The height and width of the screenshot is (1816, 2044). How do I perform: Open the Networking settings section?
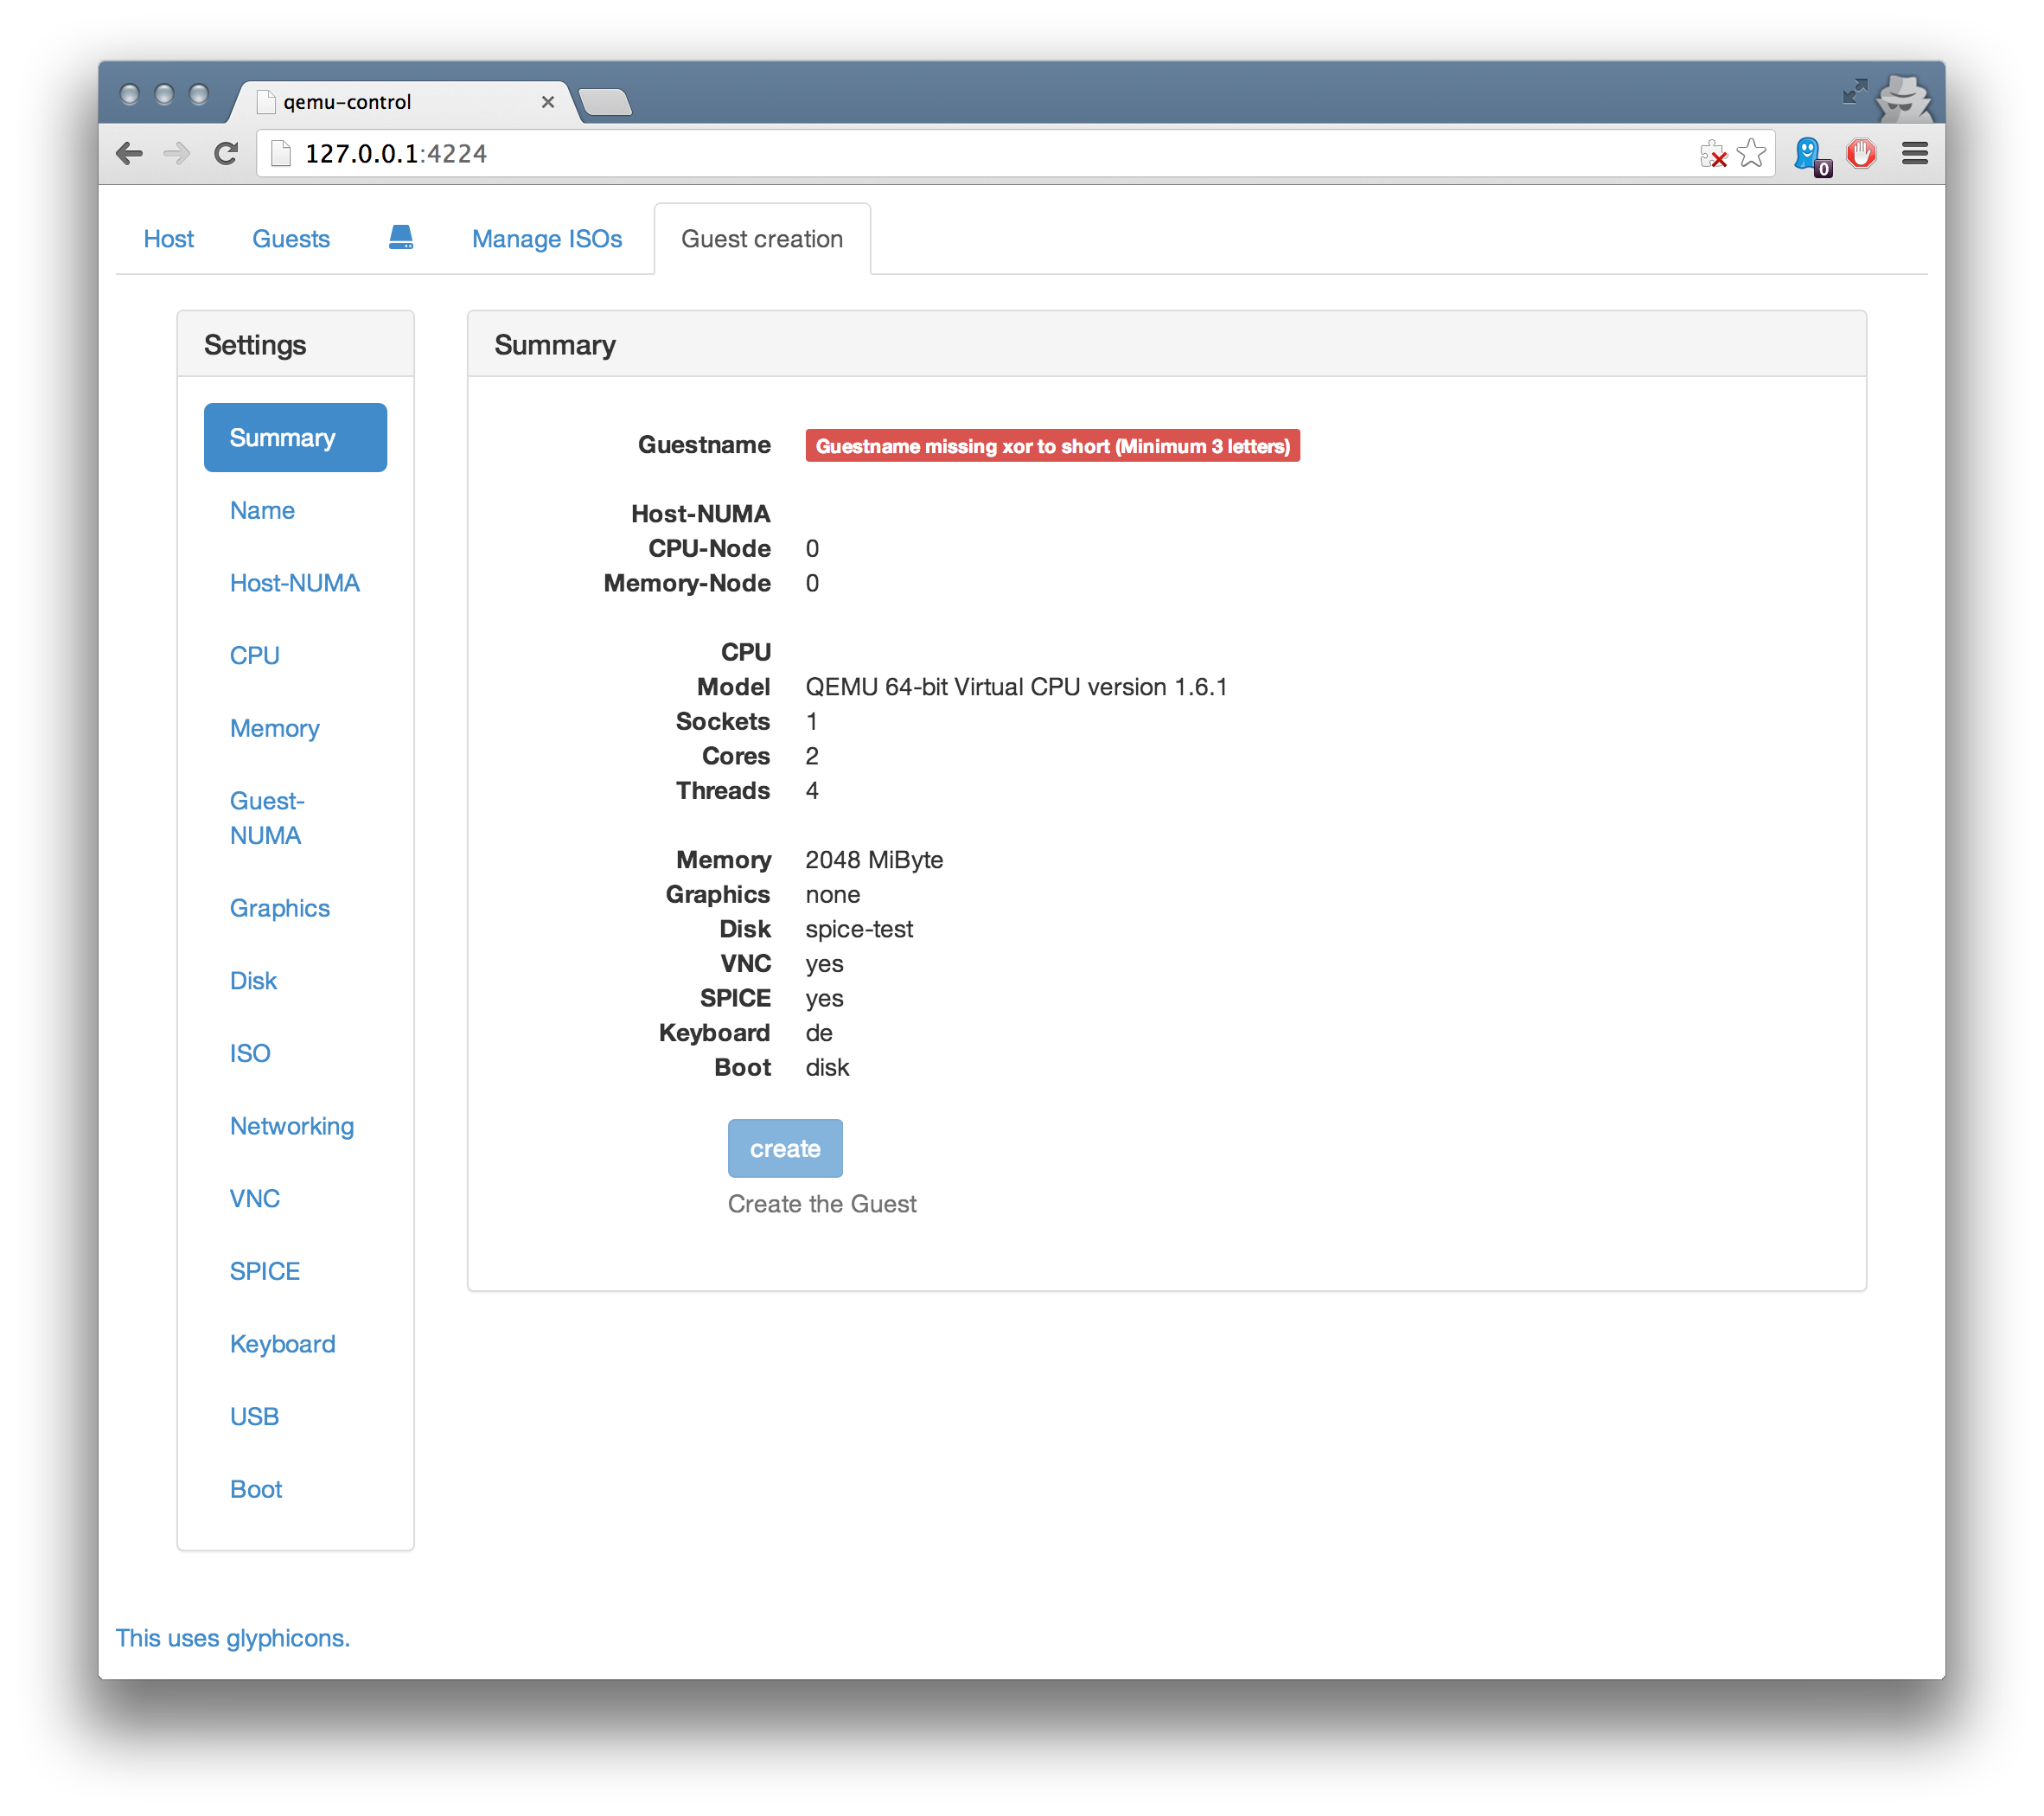coord(291,1126)
